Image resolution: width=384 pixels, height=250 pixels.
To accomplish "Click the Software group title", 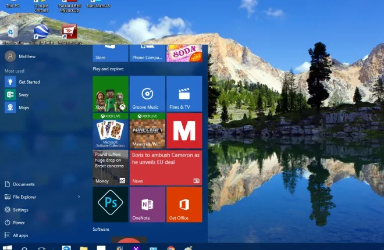I will click(101, 229).
